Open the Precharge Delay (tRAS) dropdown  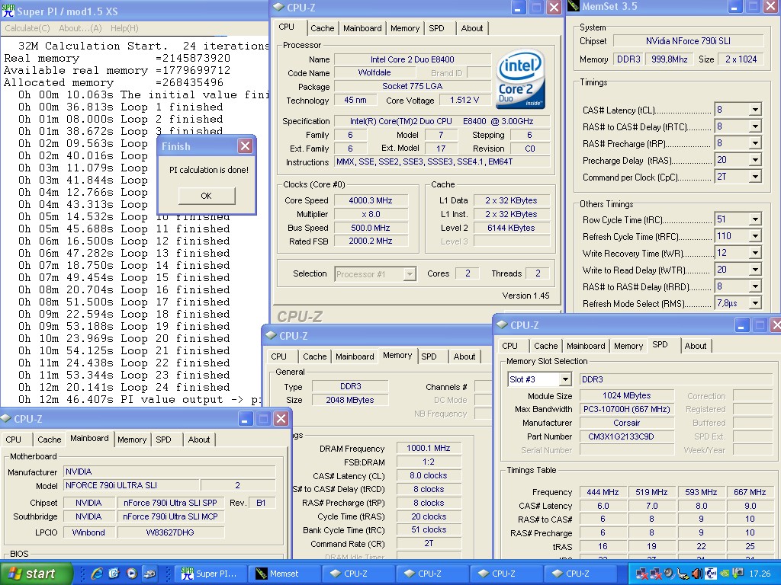755,160
